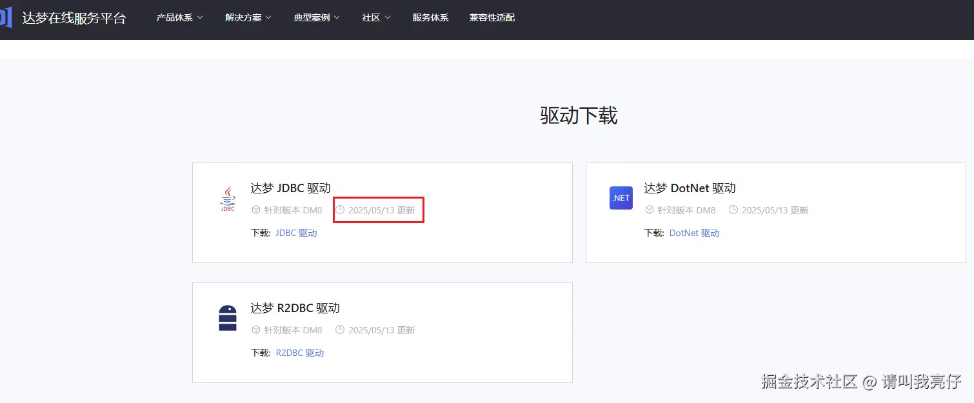974x403 pixels.
Task: Click 针对版本 DM8 in DotNet card
Action: (686, 210)
